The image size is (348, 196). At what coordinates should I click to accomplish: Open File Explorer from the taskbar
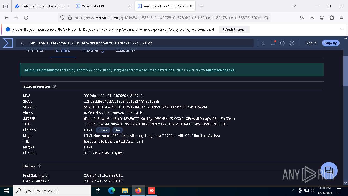click(x=125, y=191)
